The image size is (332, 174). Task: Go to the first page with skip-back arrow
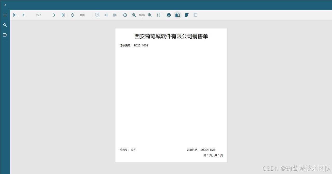15,15
